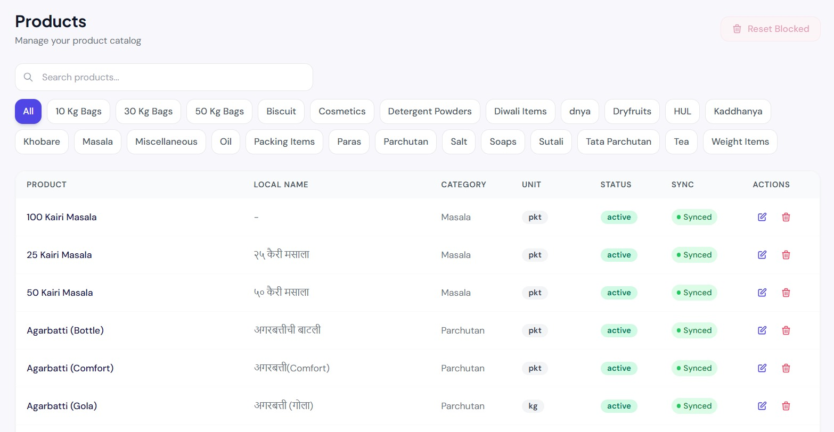
Task: Edit Agarbatti (Bottle) product
Action: (762, 330)
